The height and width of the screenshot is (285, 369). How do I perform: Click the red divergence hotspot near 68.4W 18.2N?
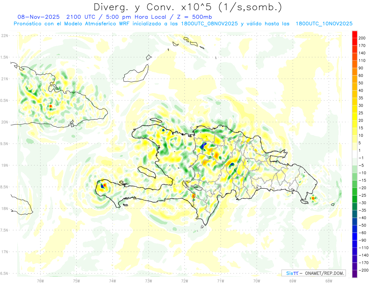(313, 198)
